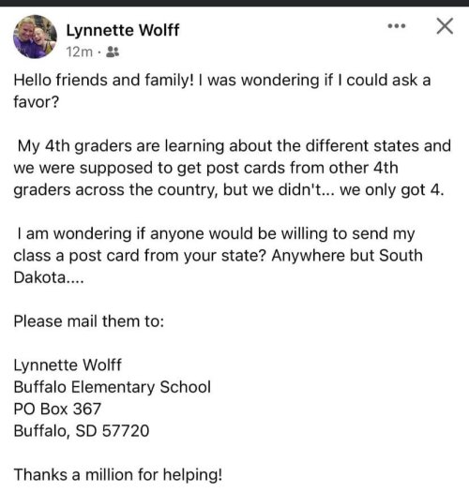Click the 12m post timestamp
Viewport: 469px width, 492px height.
click(x=80, y=52)
